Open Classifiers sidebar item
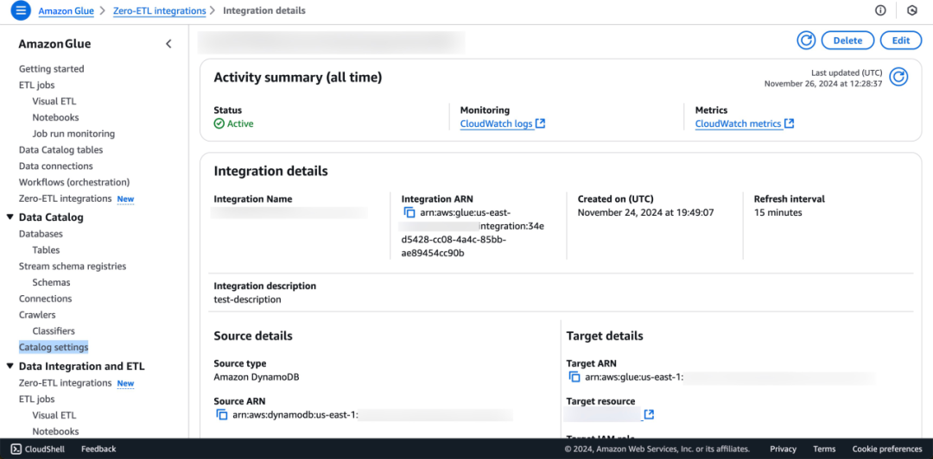The height and width of the screenshot is (459, 933). [x=54, y=330]
